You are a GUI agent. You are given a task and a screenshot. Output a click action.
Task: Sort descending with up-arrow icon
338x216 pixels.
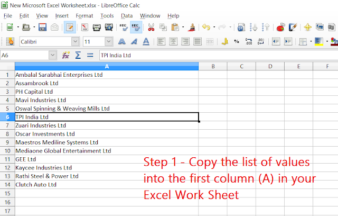(x=266, y=28)
